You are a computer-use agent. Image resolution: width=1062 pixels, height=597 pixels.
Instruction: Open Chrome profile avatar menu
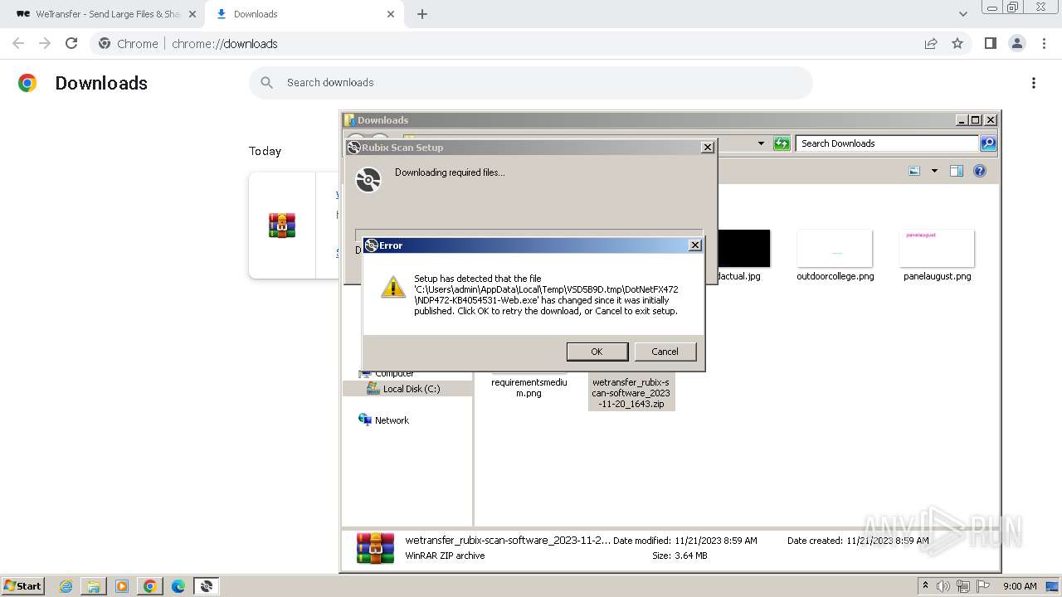(1016, 43)
